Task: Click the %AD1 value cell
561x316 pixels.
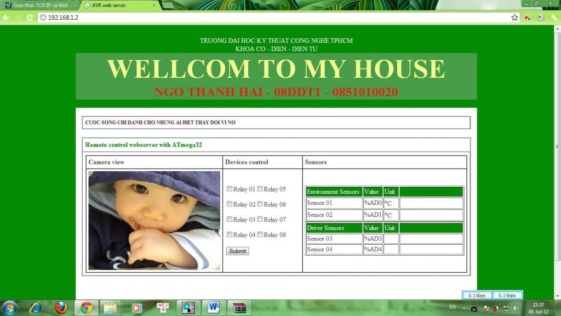Action: 373,215
